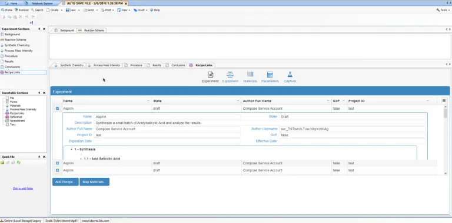The width and height of the screenshot is (452, 223).
Task: Pin the Insertable Sections panel
Action: (39, 93)
